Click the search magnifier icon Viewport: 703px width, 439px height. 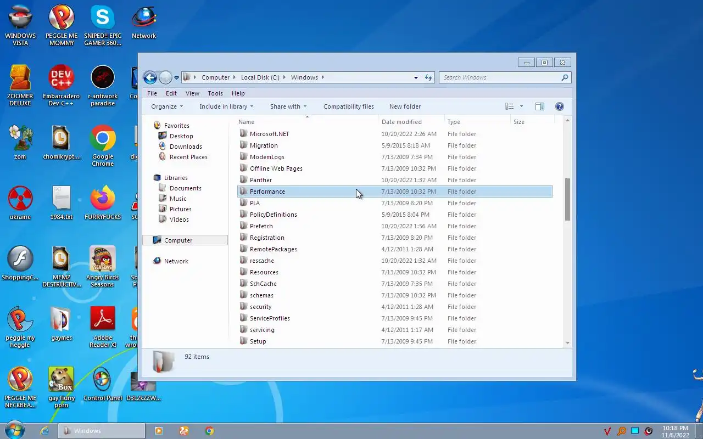click(565, 77)
